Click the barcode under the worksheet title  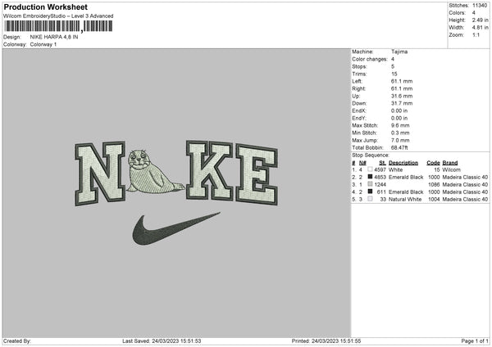point(58,26)
